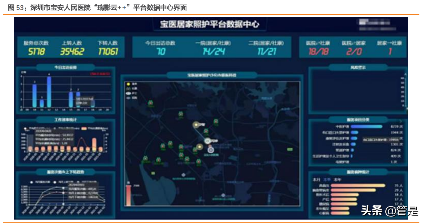Screen dimensions: 425x223
Task: Toggle the first legend series in 工作效率统计 chart
Action: [25, 128]
